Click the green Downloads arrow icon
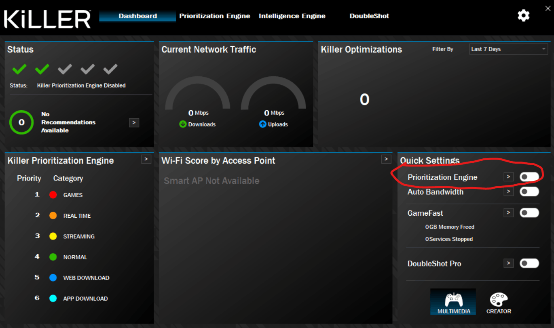The height and width of the screenshot is (328, 554). tap(183, 124)
